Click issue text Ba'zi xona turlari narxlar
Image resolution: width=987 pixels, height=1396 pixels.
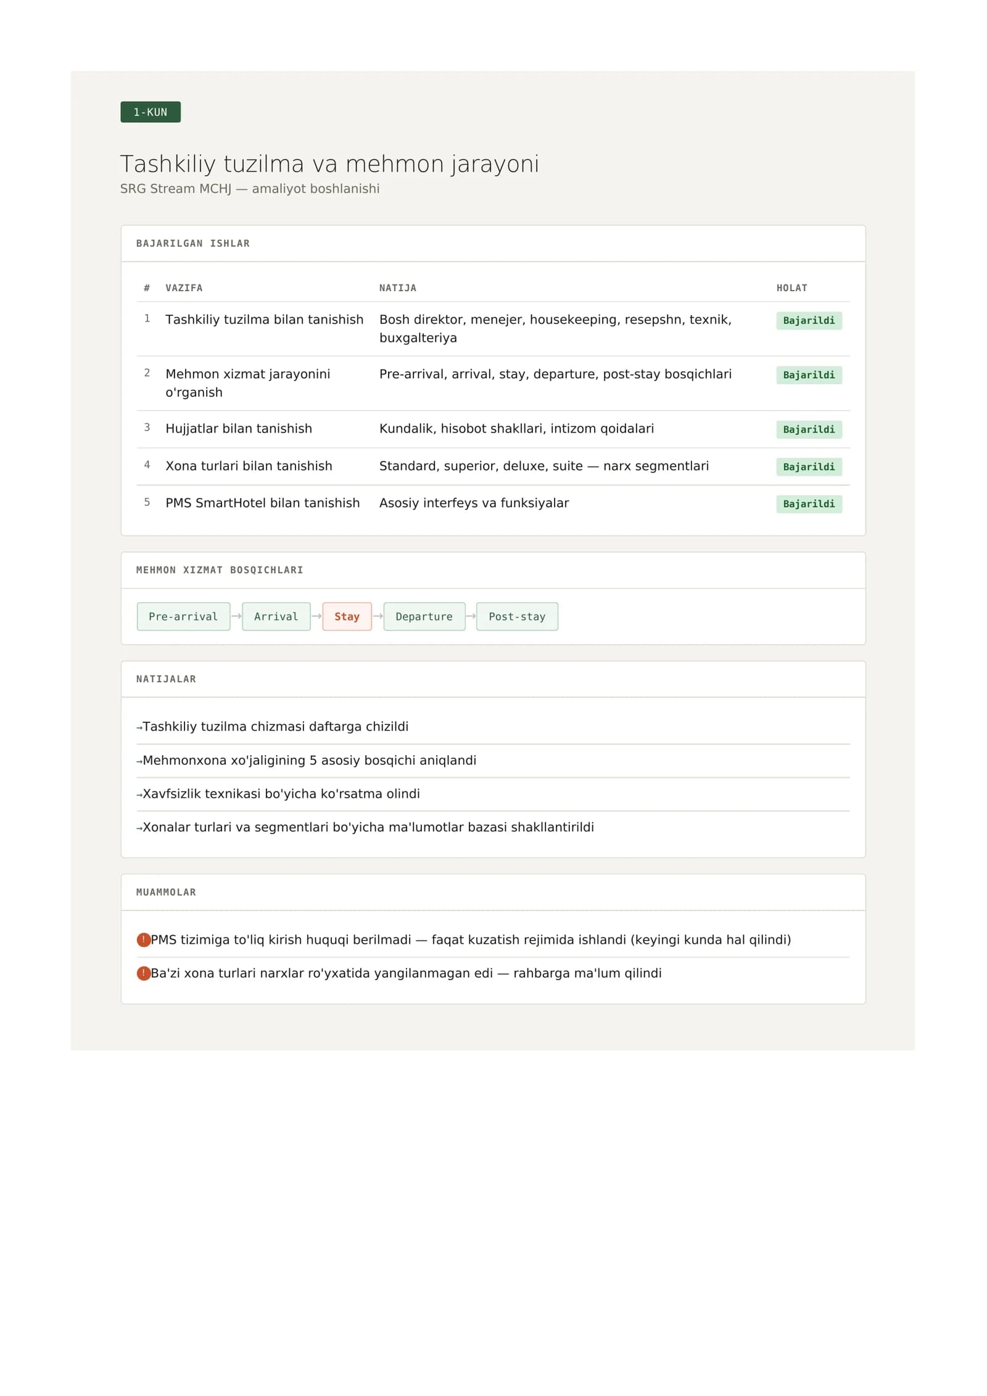(406, 973)
